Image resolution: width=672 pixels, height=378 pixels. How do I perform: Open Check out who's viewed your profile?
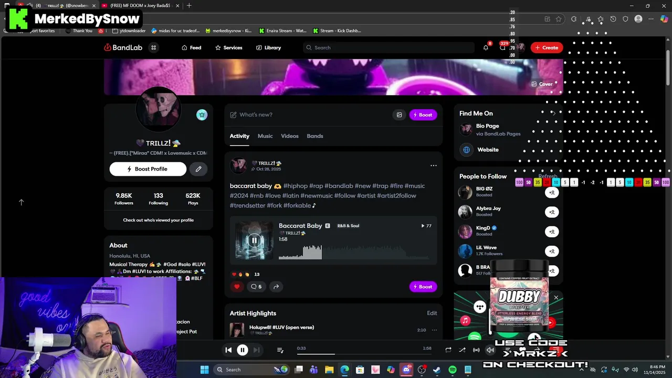(159, 220)
